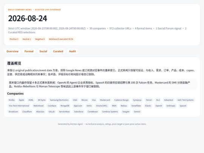
Task: Click the Aehr Test Systems chip
Action: tap(185, 100)
